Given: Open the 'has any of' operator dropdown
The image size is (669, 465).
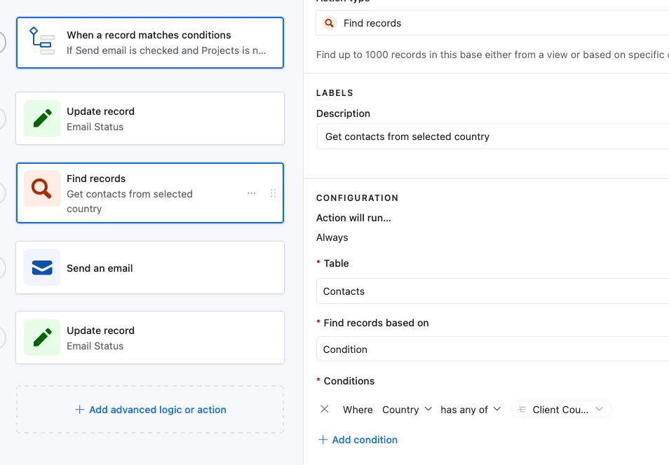Looking at the screenshot, I should (x=471, y=410).
